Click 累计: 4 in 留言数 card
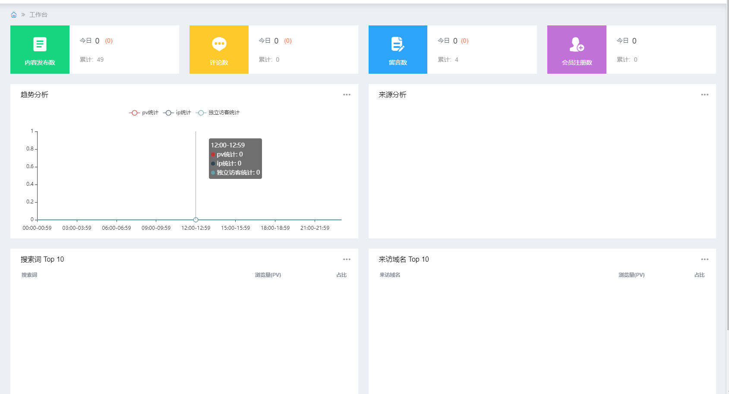Viewport: 729px width, 394px height. pos(448,59)
